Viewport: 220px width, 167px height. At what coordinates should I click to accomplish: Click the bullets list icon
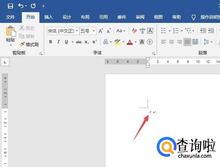point(164,31)
